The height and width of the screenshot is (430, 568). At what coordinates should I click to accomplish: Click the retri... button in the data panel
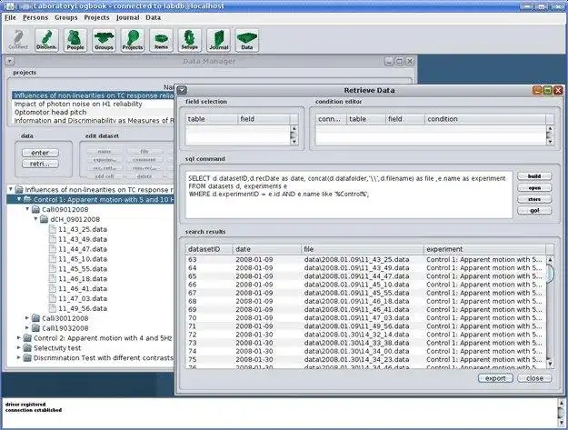point(40,164)
